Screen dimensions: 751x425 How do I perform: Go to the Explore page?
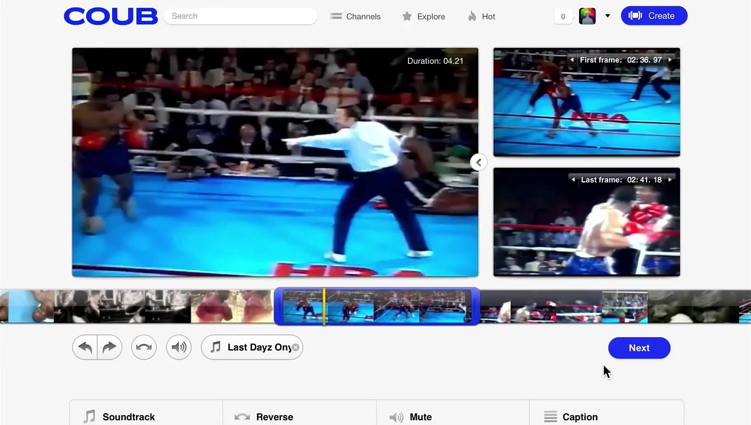coord(423,17)
